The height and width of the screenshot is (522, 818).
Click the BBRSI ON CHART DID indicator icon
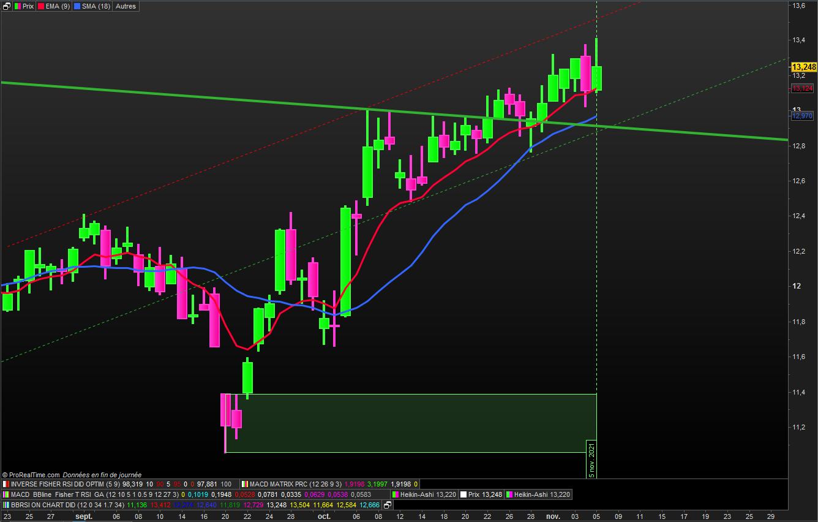click(x=7, y=505)
